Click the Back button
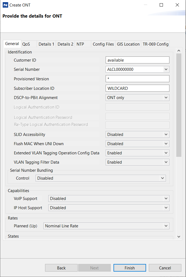Screen dimensions: 186x277 click(x=61, y=268)
